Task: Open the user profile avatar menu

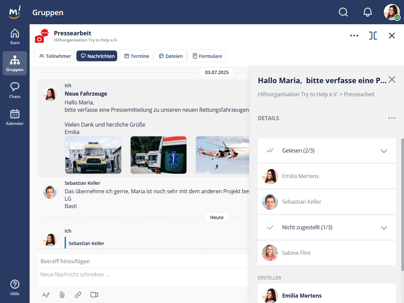Action: tap(392, 12)
